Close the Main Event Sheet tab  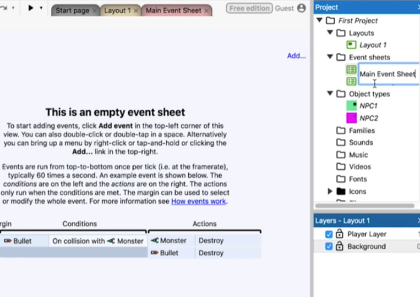[206, 11]
